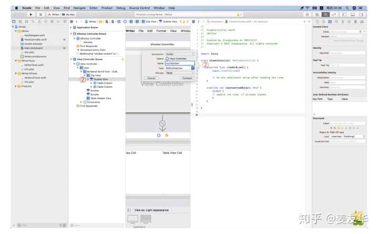Open the Find navigator magnifier icon
This screenshot has width=378, height=234.
[33, 22]
